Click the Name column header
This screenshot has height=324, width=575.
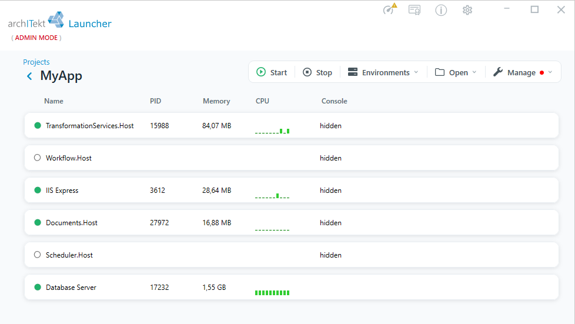coord(54,101)
